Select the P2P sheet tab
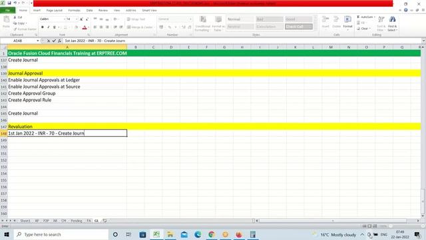Screen dimensions: 426x240 (x=46, y=221)
